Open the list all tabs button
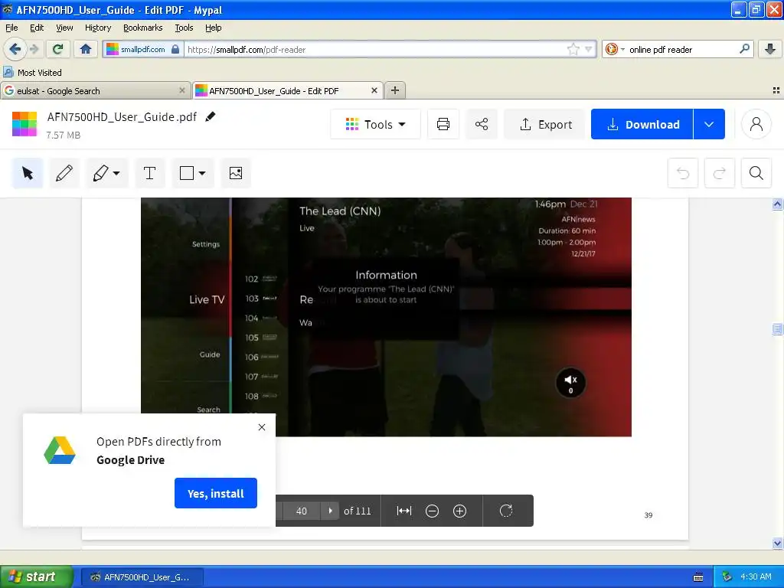 tap(776, 90)
